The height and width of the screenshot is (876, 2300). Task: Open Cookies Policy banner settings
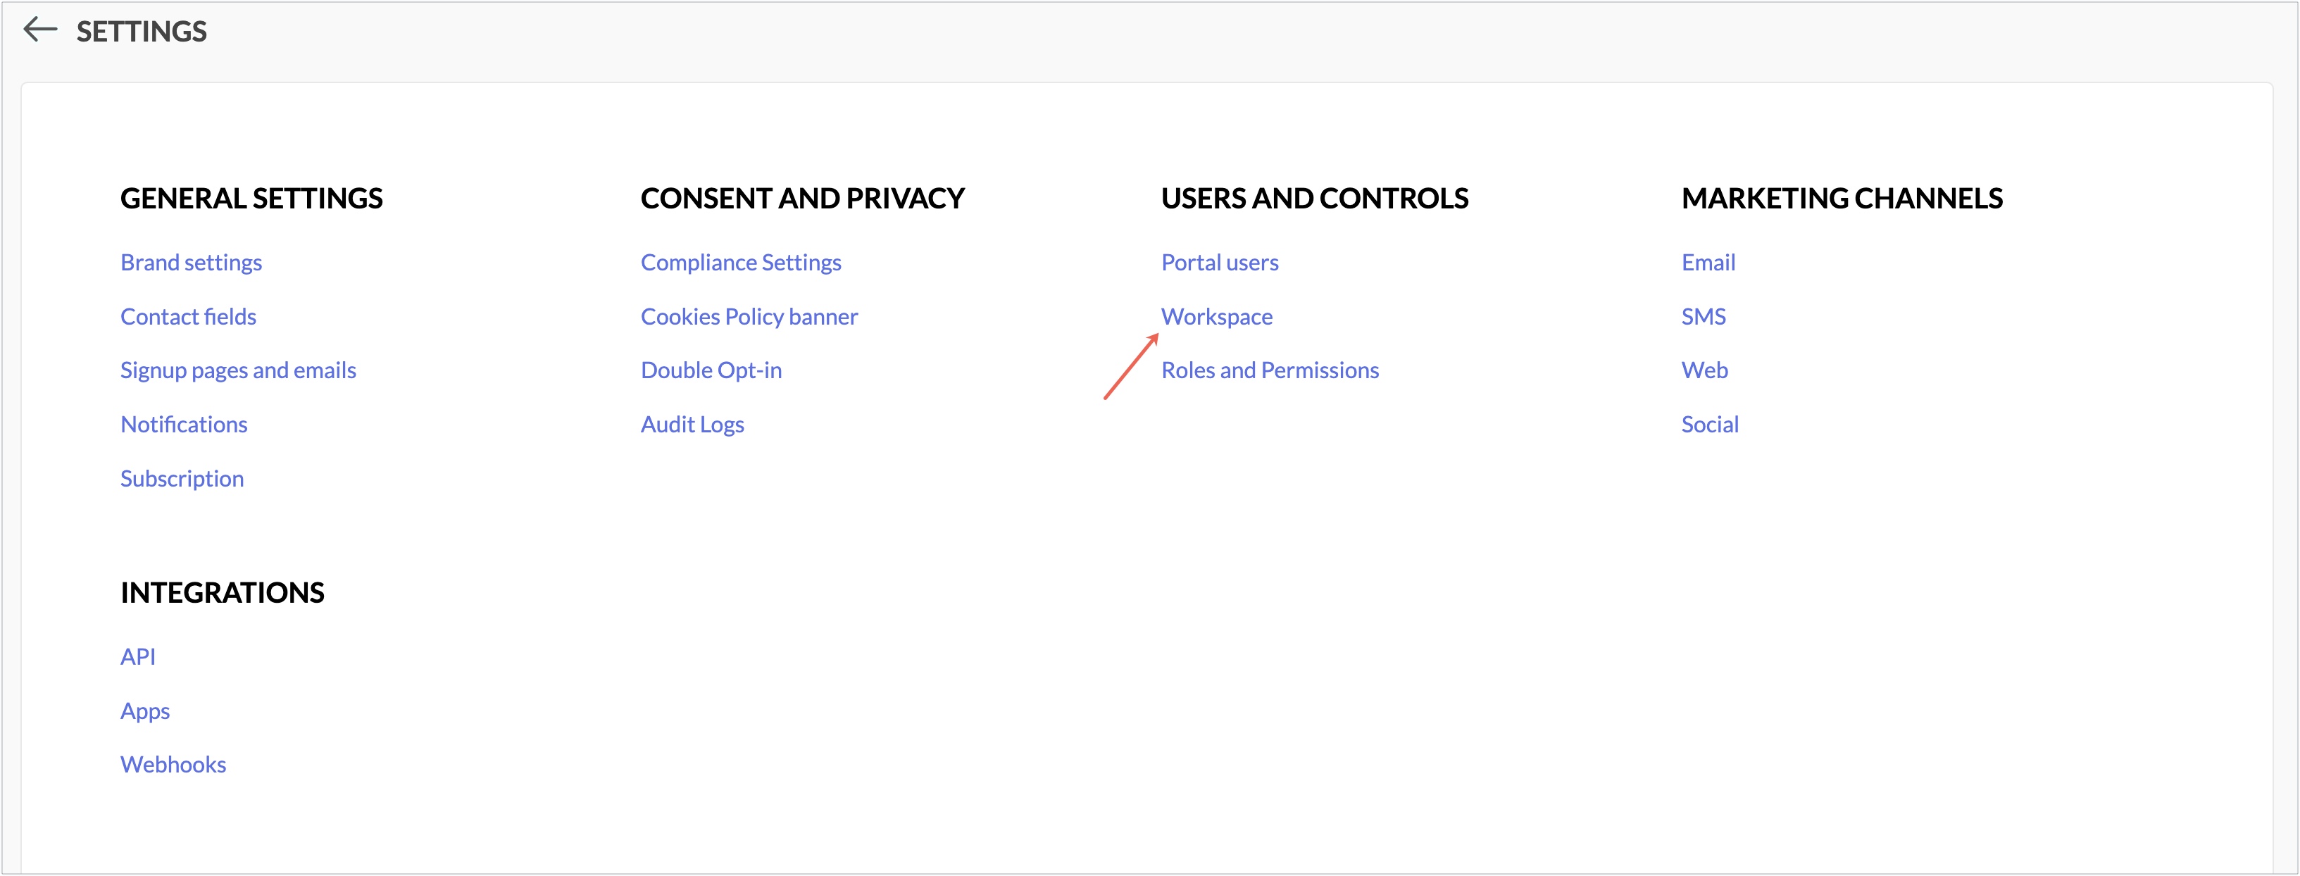point(749,317)
